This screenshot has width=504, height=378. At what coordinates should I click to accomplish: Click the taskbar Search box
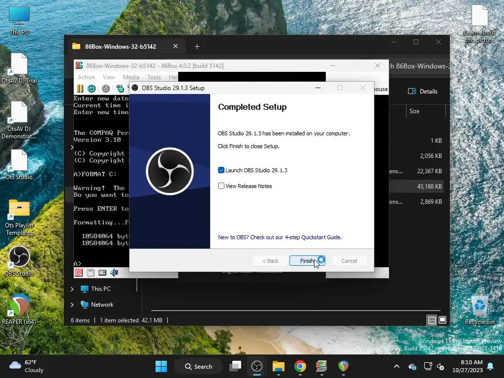click(198, 366)
